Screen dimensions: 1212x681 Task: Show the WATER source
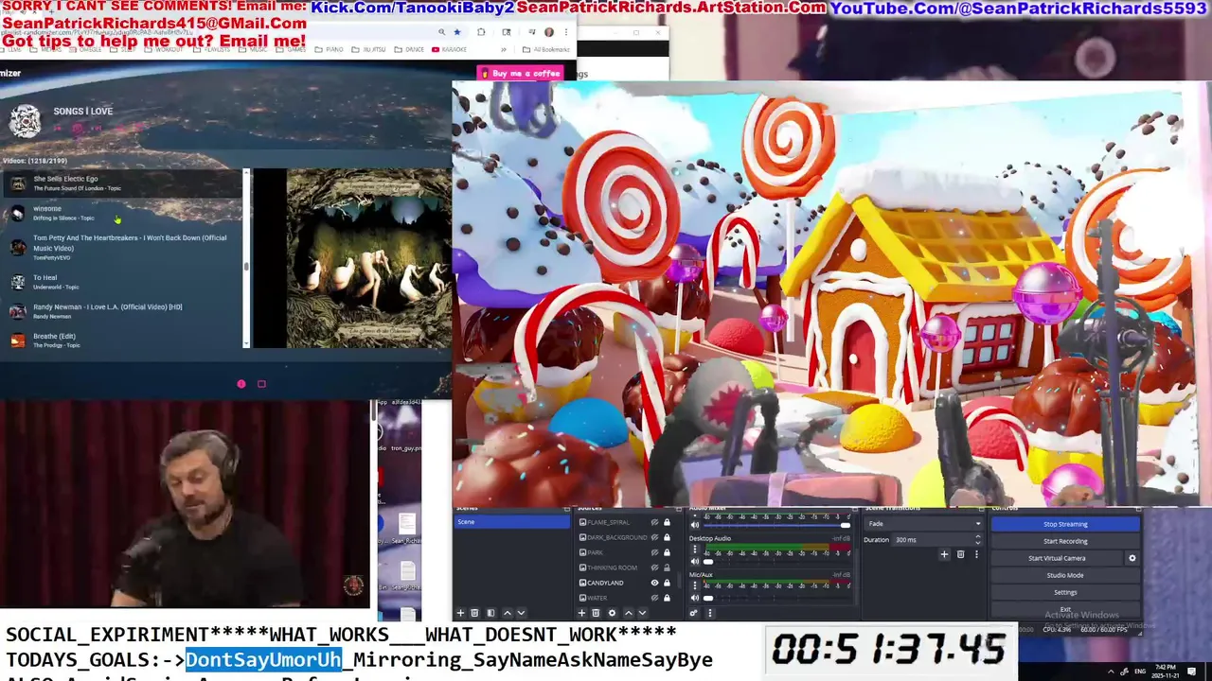pos(654,598)
